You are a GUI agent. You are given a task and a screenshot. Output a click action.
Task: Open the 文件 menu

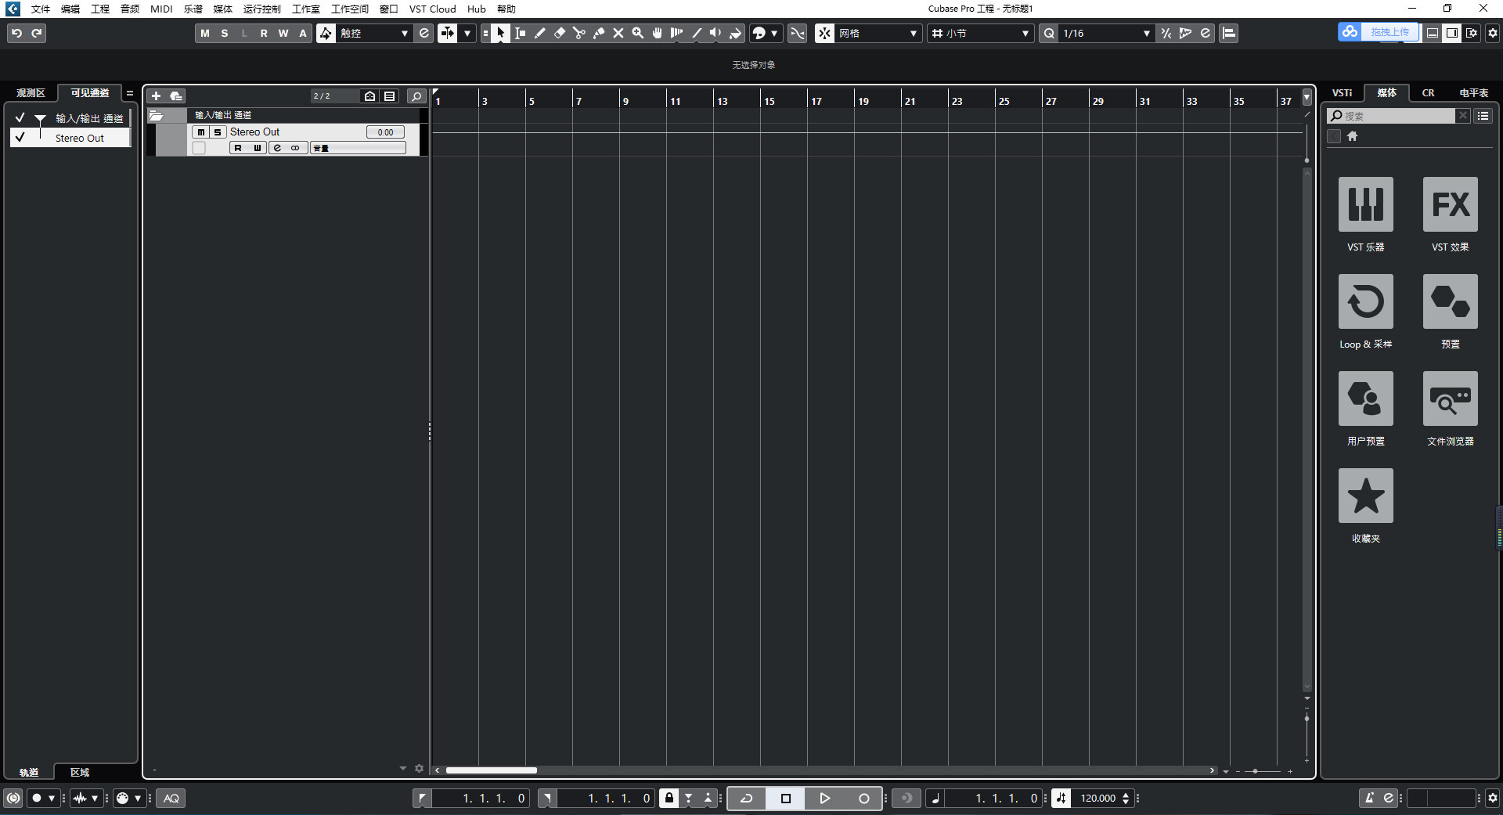tap(41, 9)
